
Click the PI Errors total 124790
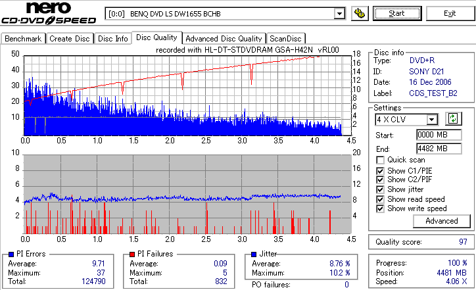coord(93,281)
